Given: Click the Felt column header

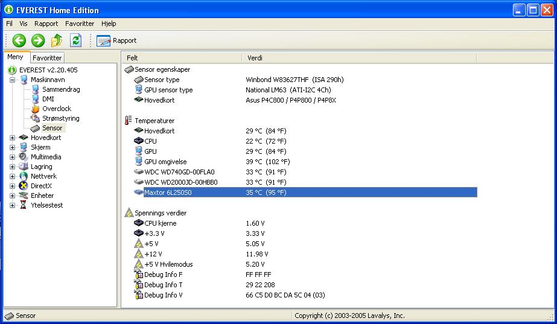Looking at the screenshot, I should click(182, 58).
